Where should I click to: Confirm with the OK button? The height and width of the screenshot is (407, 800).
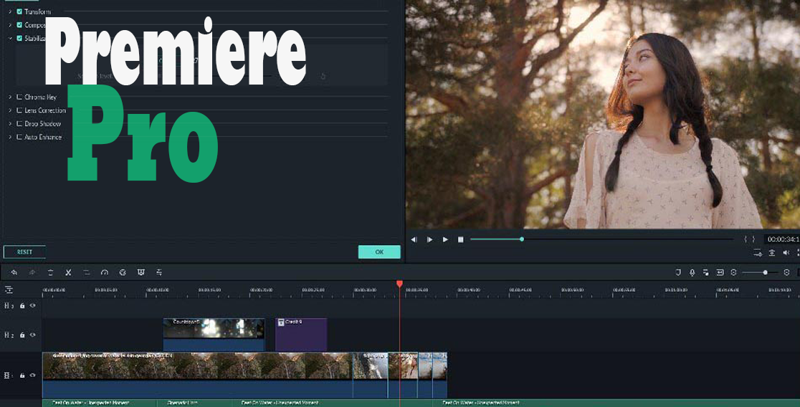click(x=379, y=252)
